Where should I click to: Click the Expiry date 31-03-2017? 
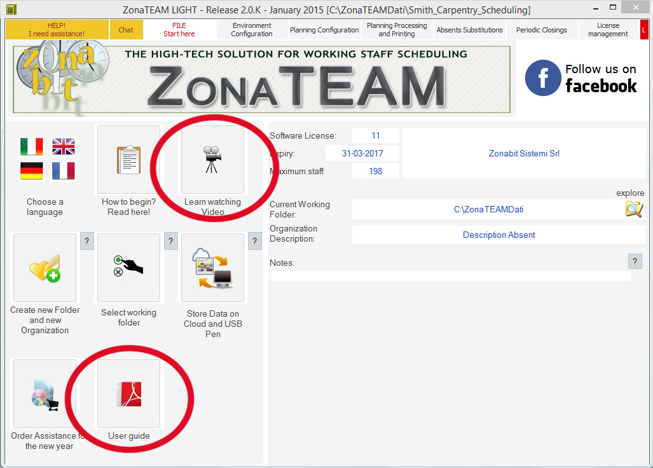pos(362,153)
